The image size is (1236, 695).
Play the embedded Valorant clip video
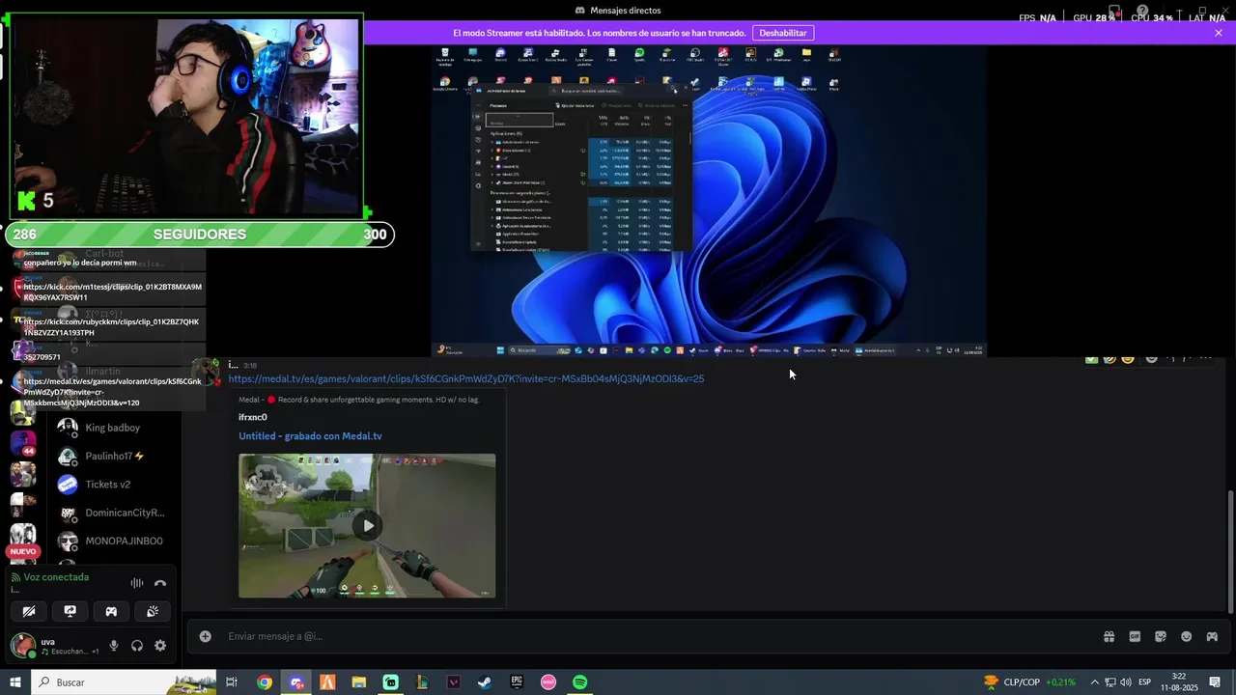367,526
